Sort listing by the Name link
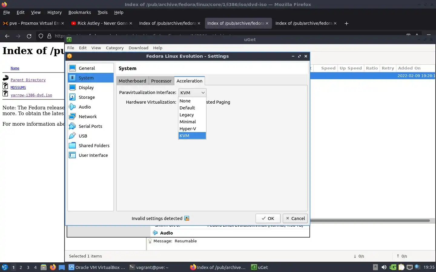Image resolution: width=436 pixels, height=272 pixels. 15,68
